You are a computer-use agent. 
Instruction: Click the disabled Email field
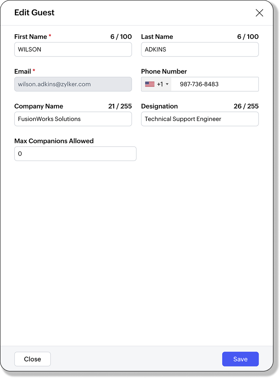[x=73, y=84]
